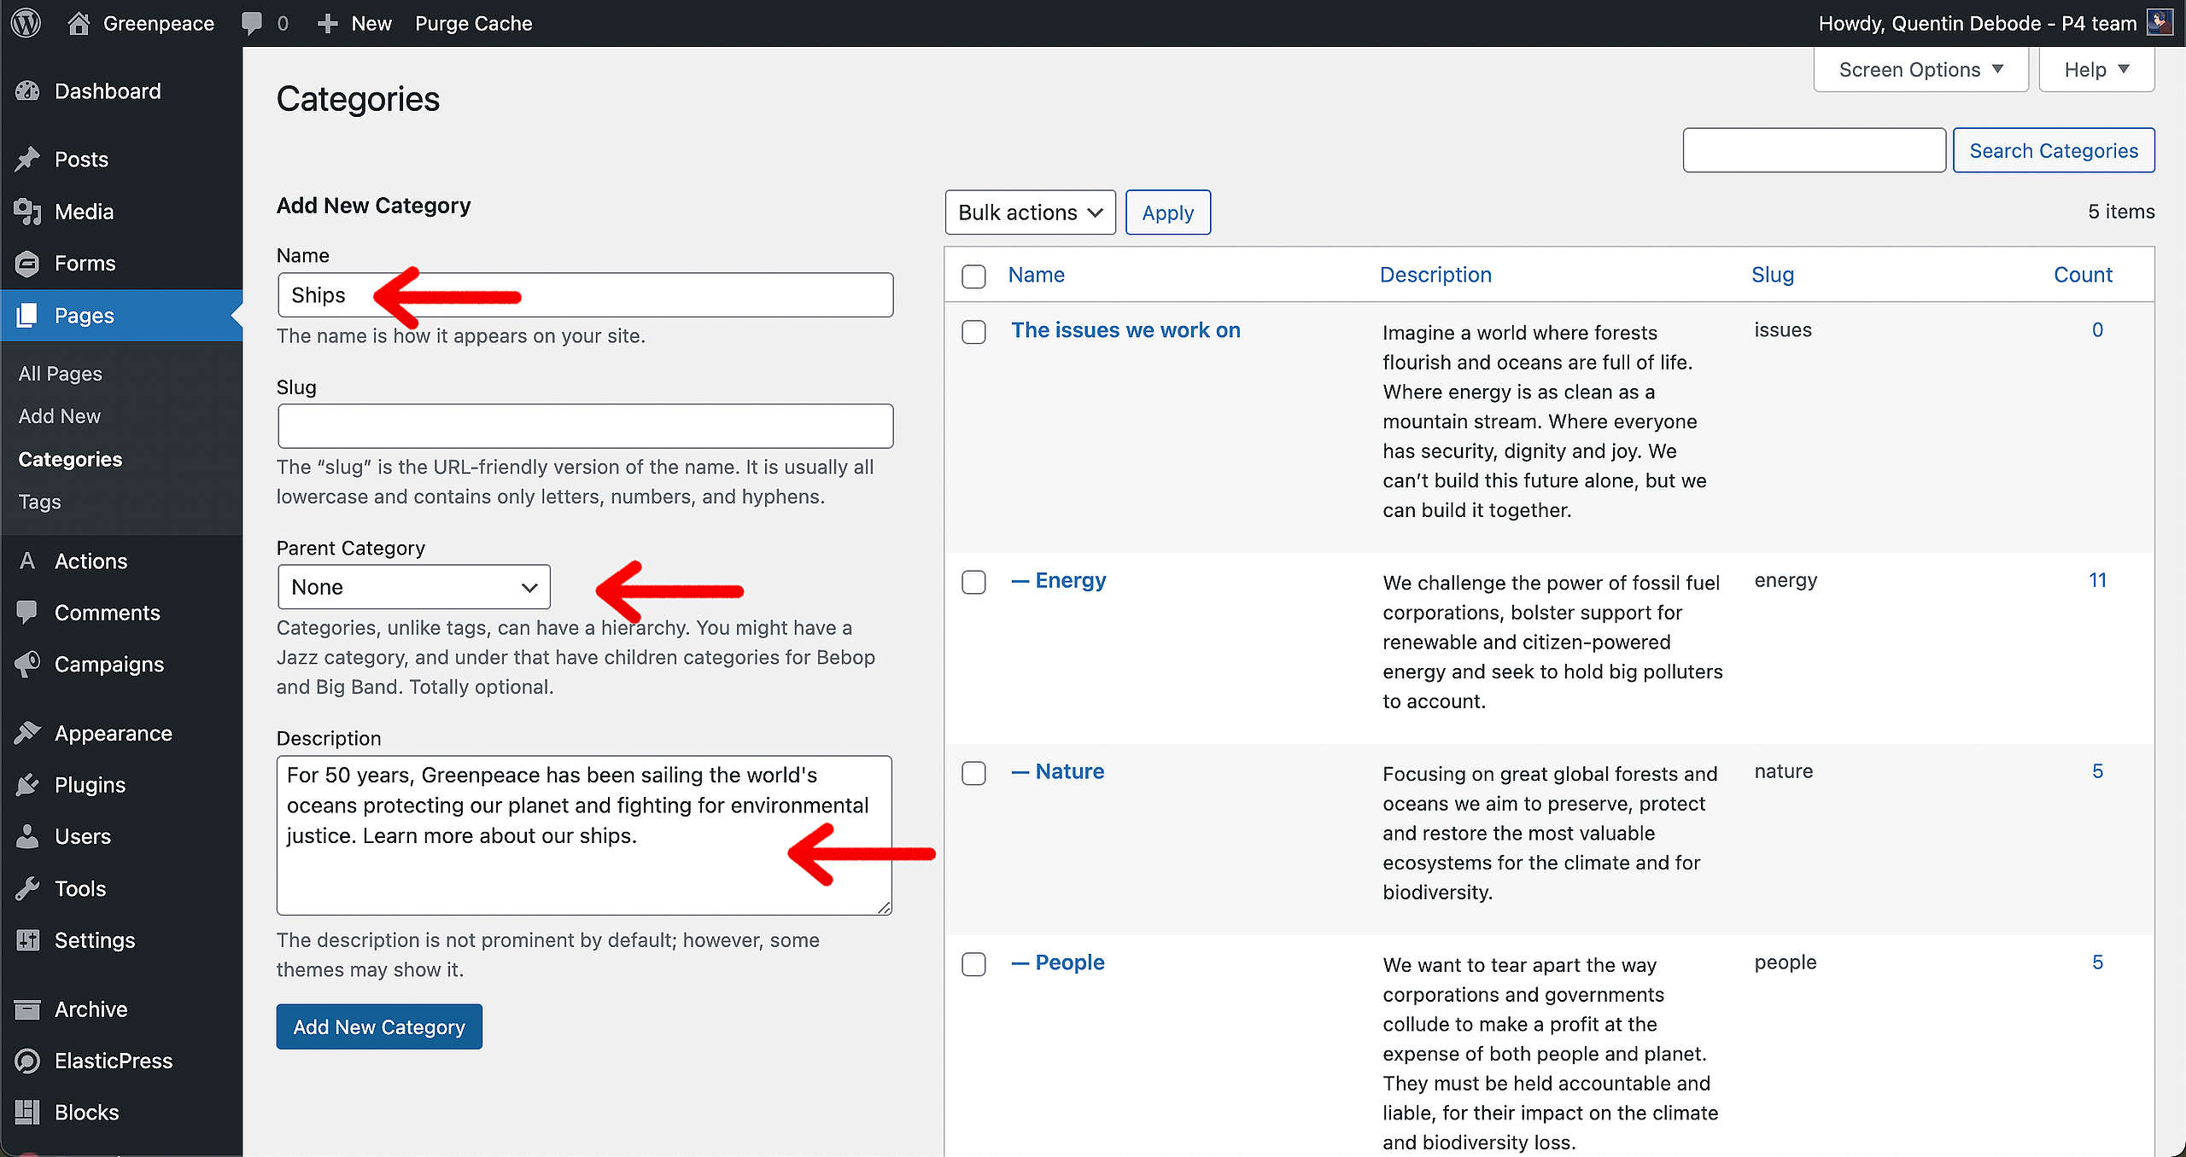The width and height of the screenshot is (2186, 1157).
Task: Click the Apply bulk action button
Action: 1167,212
